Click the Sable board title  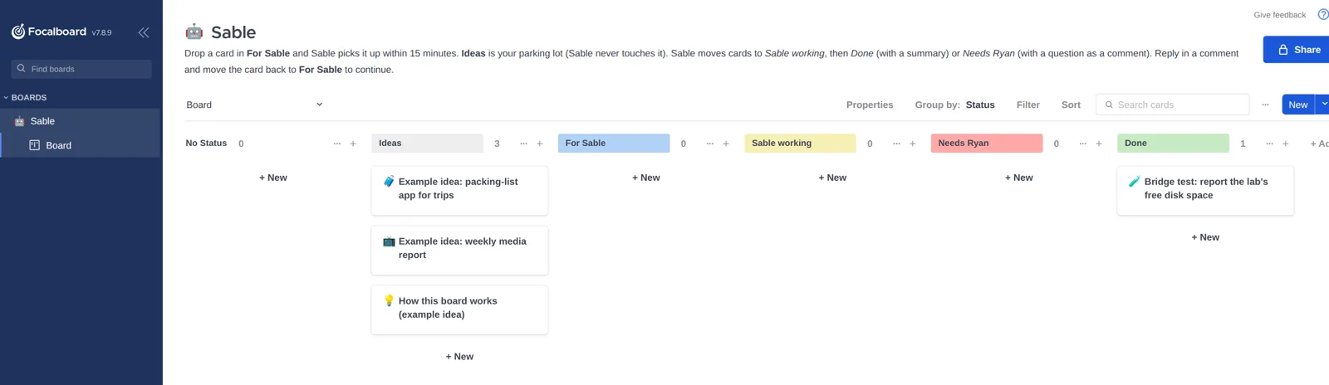(233, 32)
